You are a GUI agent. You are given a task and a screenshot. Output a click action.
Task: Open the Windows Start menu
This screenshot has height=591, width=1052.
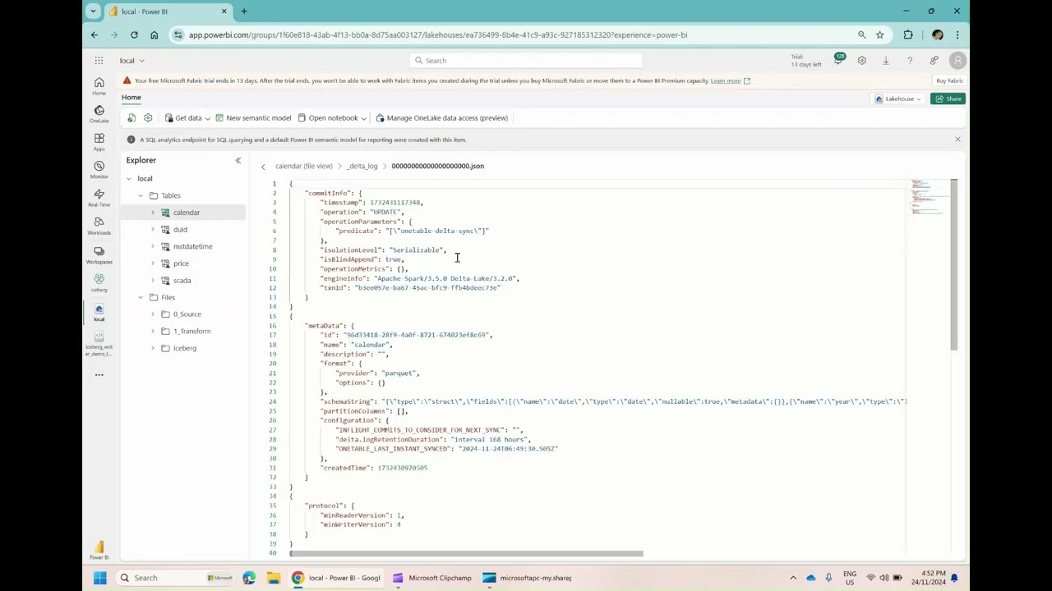tap(99, 578)
